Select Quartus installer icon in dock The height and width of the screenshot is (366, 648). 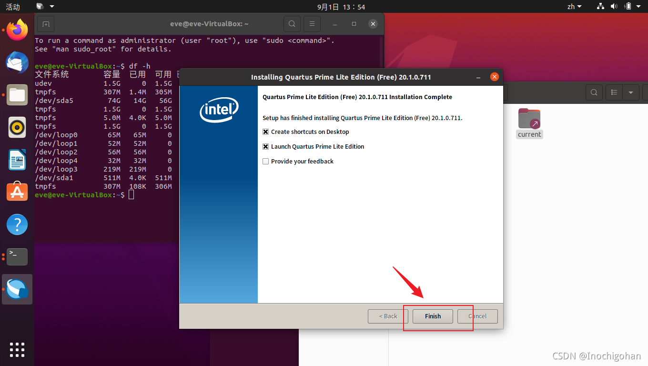coord(17,289)
